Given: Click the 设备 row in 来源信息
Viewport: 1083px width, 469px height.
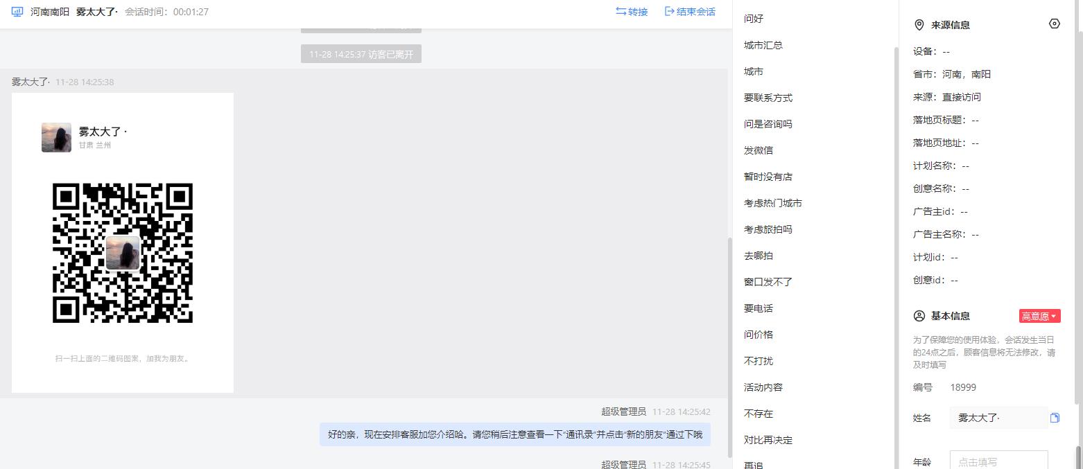Looking at the screenshot, I should click(931, 51).
